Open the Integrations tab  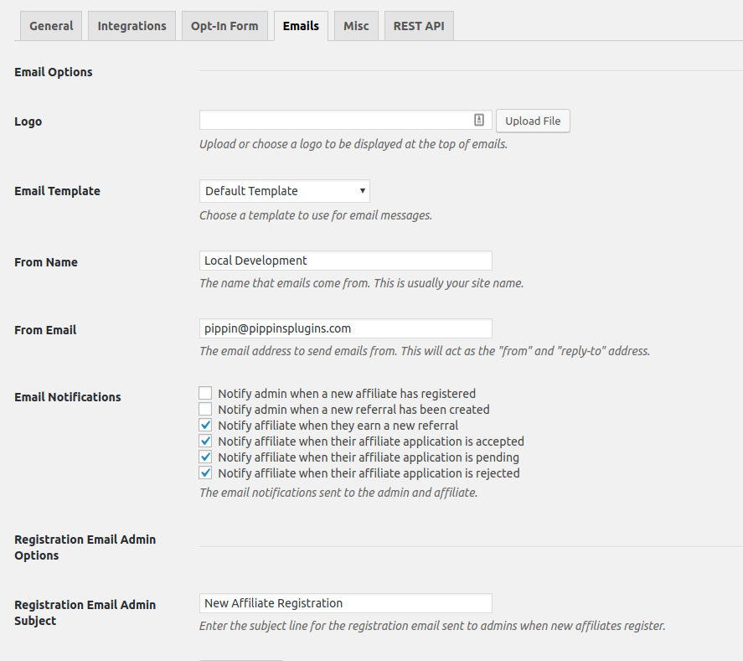(132, 26)
